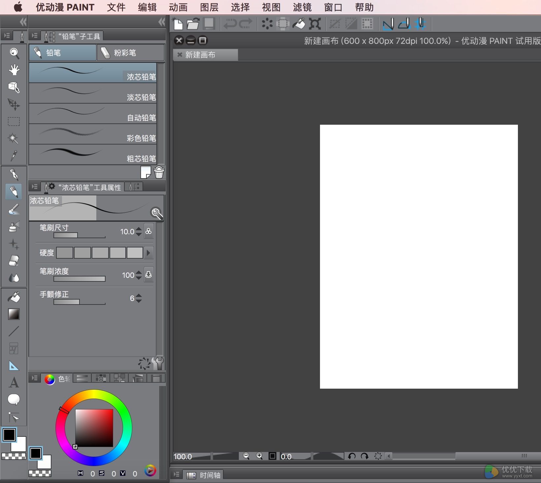Increase brush size stepper
The width and height of the screenshot is (541, 483).
click(139, 229)
